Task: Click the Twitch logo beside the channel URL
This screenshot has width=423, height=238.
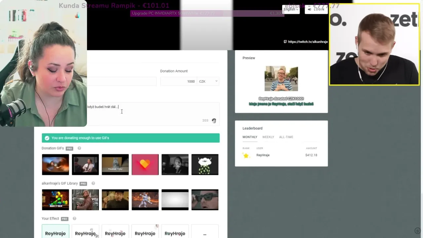Action: point(285,42)
